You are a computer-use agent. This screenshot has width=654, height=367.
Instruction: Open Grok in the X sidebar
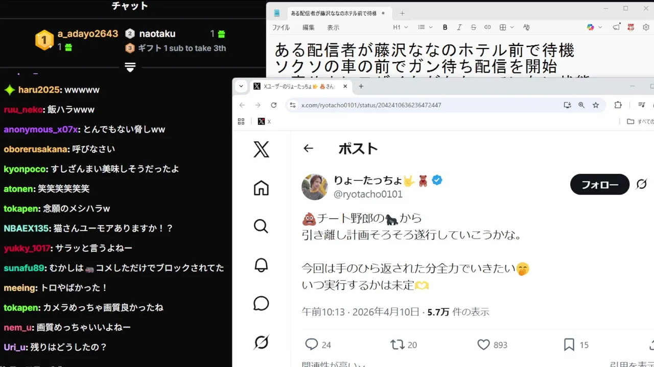click(x=261, y=342)
